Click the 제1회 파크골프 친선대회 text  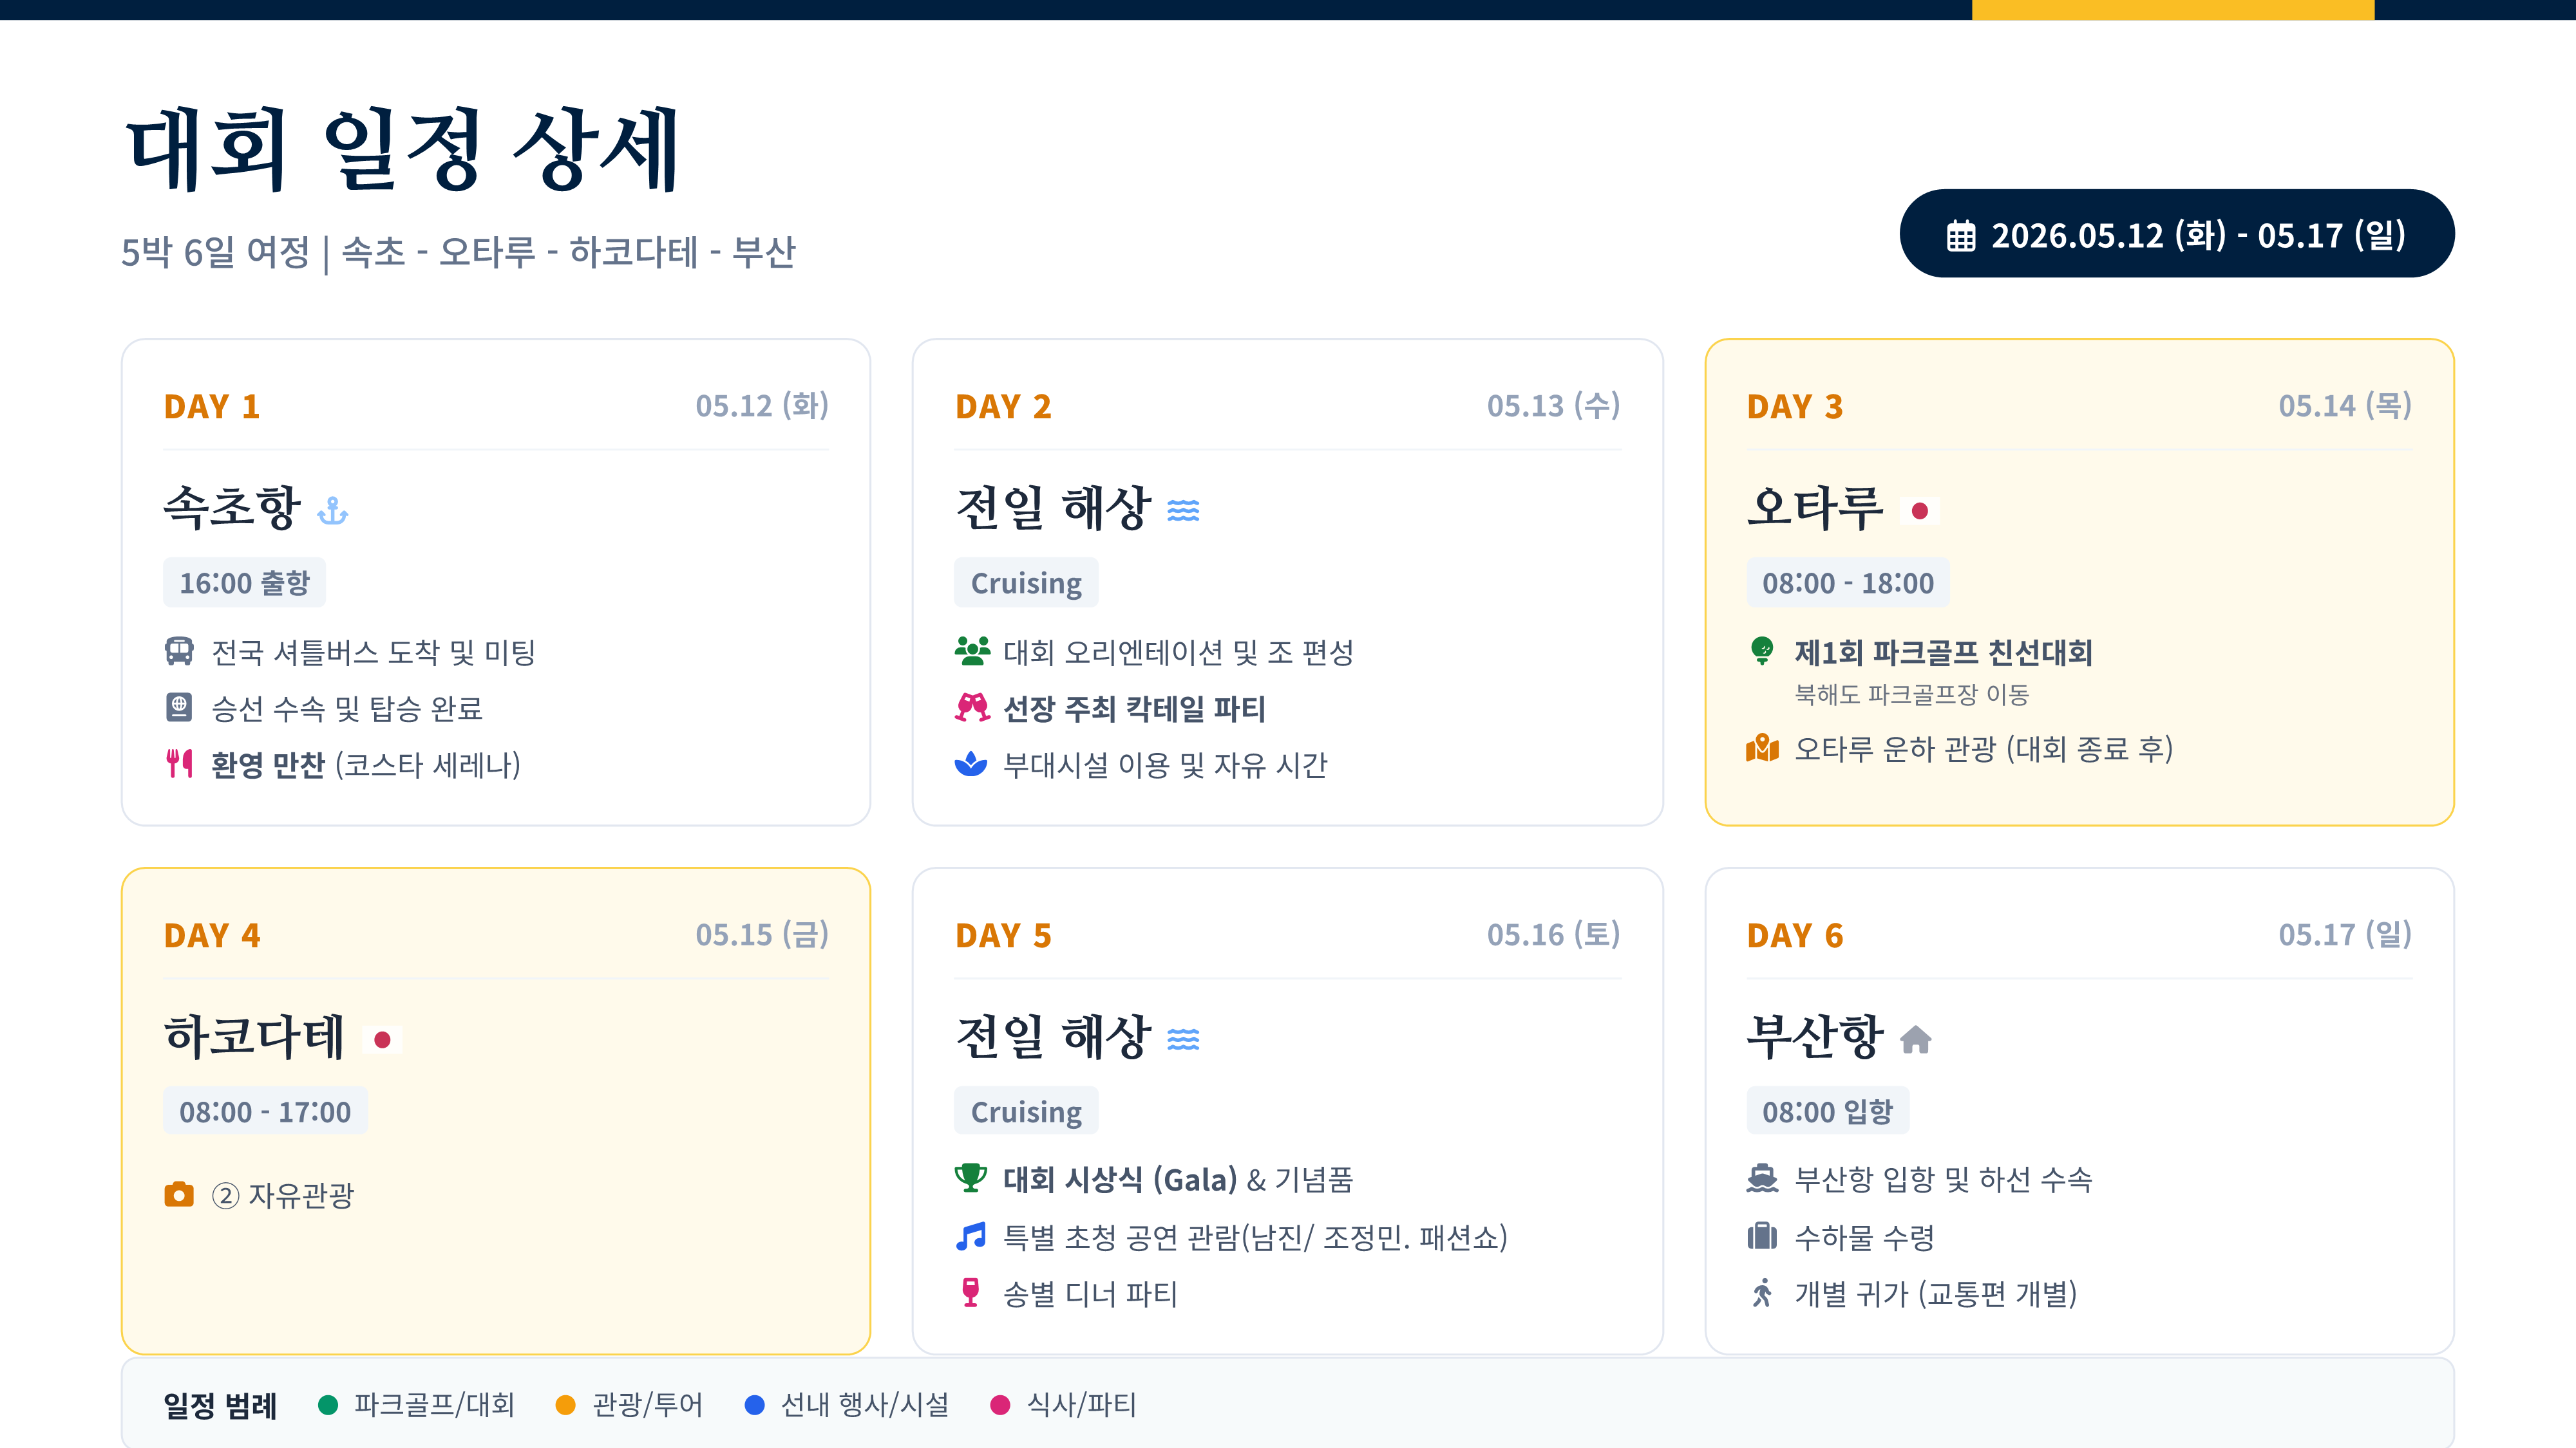[x=1943, y=653]
